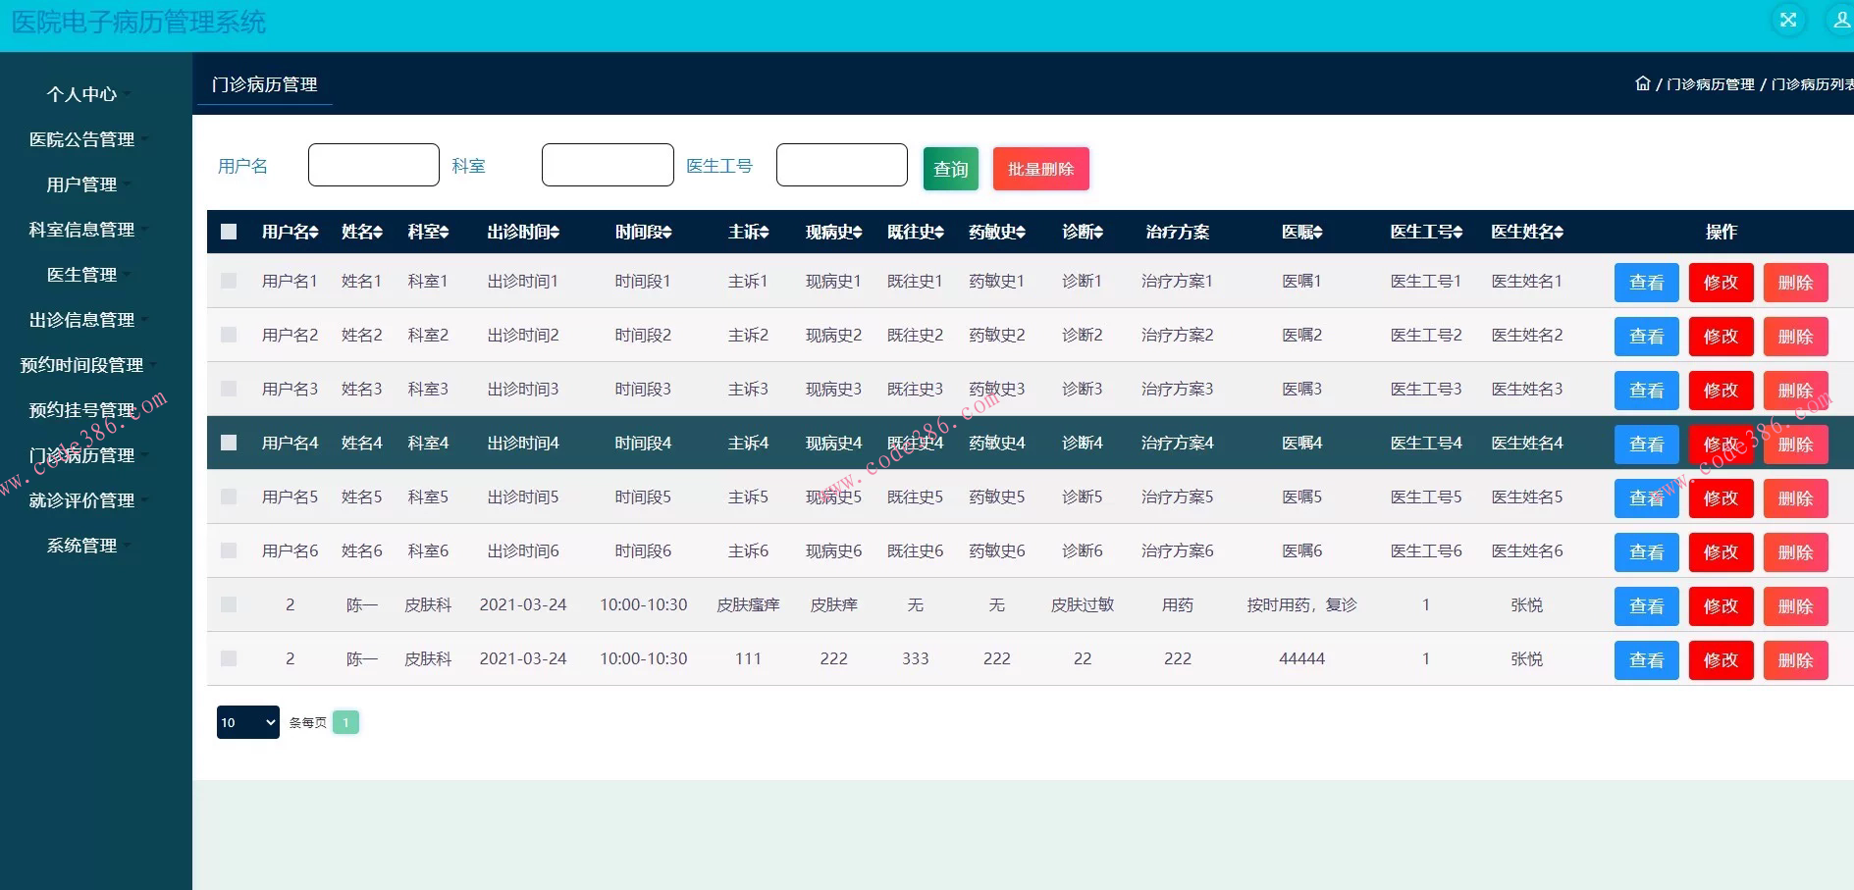Click the 批量删除 button
Screen dimensions: 1854x890
pos(1040,169)
